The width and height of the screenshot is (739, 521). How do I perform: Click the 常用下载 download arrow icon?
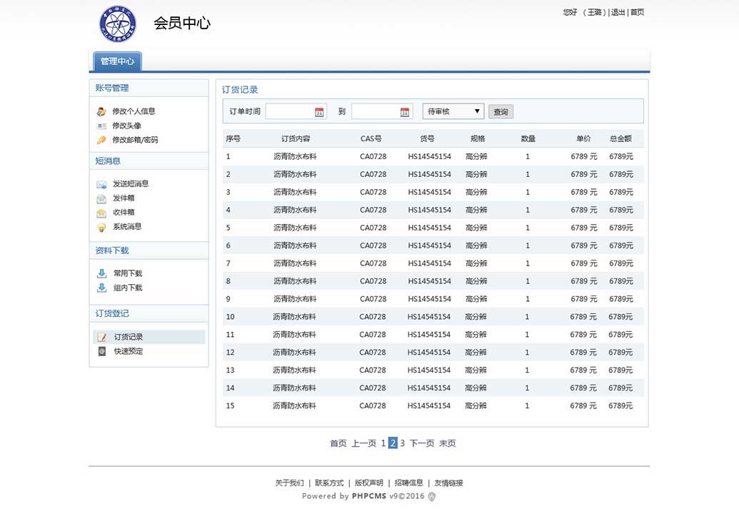101,273
